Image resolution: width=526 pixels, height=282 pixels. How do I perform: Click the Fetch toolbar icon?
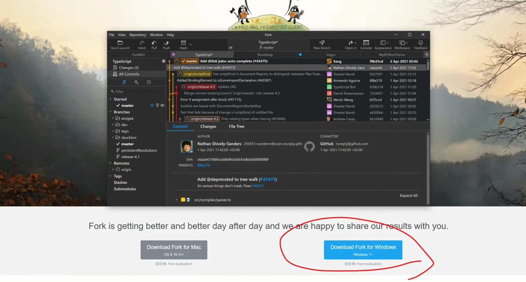(142, 45)
